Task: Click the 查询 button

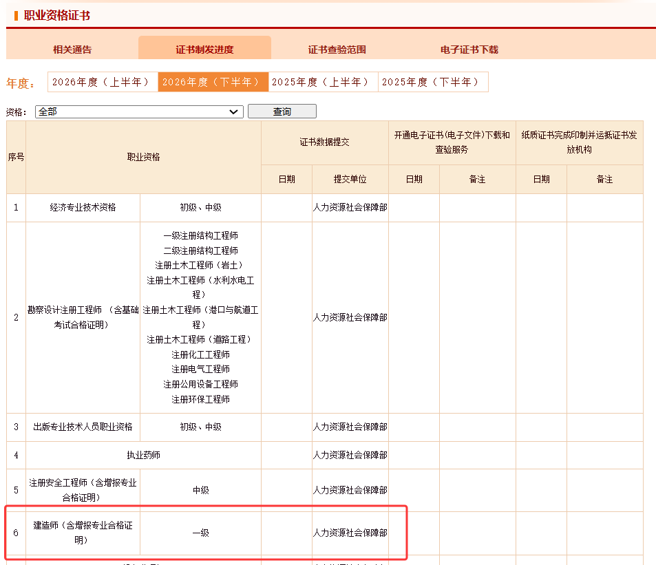Action: click(282, 111)
